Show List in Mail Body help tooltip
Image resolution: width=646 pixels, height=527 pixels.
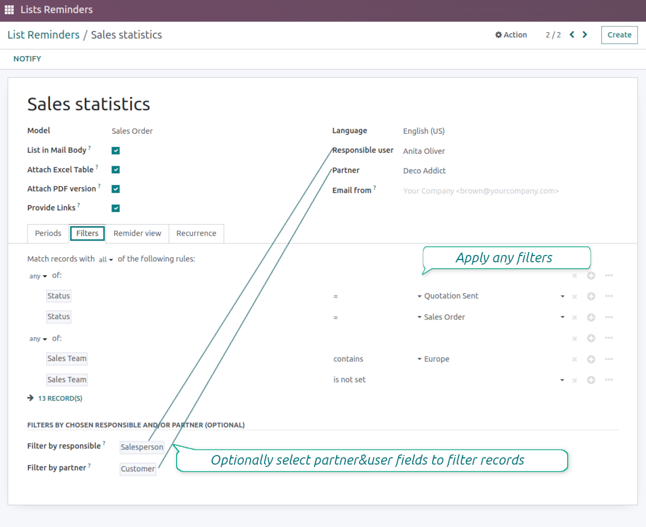pyautogui.click(x=89, y=147)
